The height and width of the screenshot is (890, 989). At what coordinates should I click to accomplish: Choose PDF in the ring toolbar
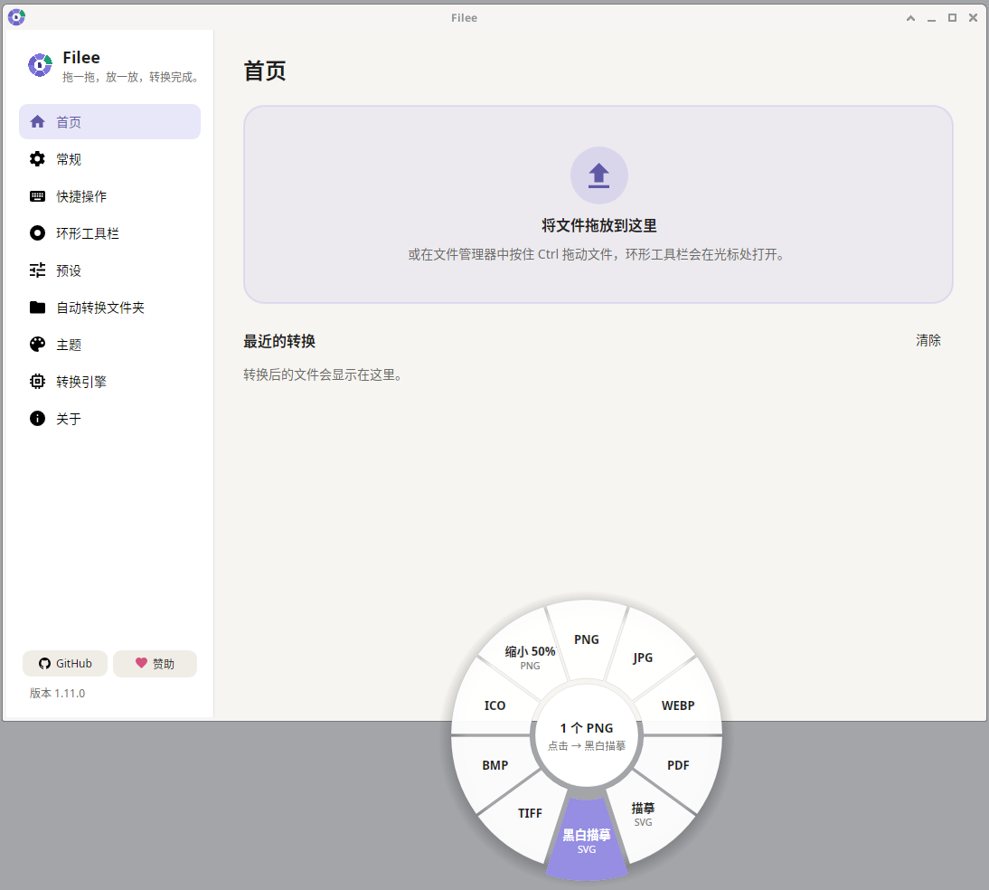click(x=678, y=765)
